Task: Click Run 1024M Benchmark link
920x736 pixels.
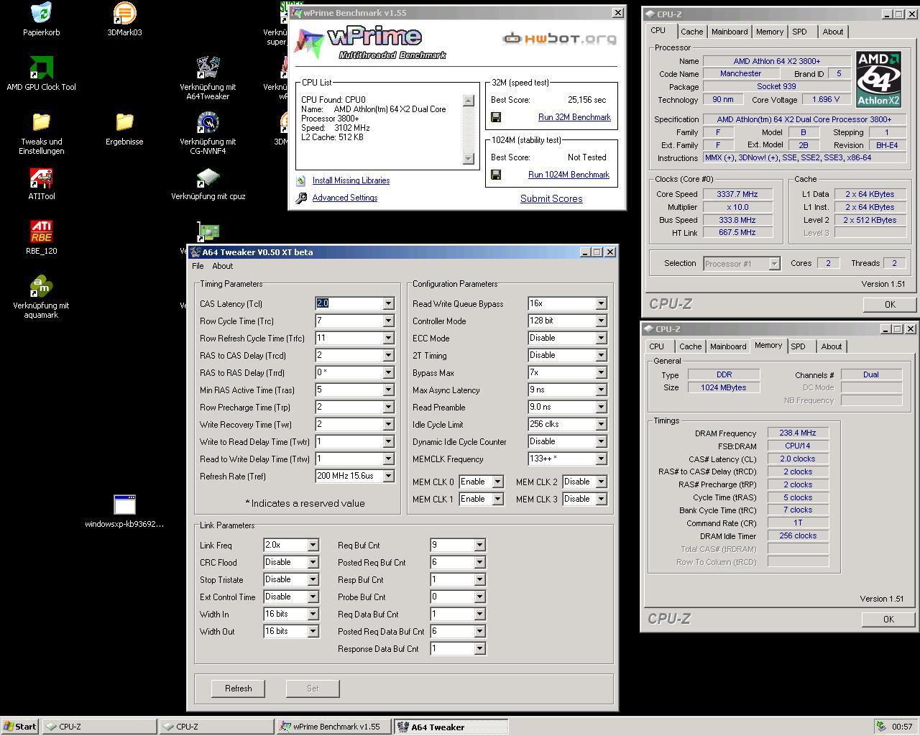Action: point(569,175)
